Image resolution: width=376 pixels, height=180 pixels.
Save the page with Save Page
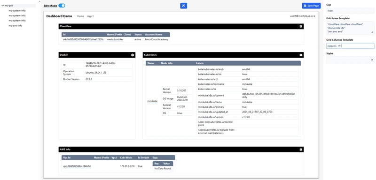click(311, 6)
